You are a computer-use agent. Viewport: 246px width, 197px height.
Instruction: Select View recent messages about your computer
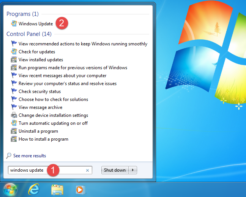[x=62, y=76]
